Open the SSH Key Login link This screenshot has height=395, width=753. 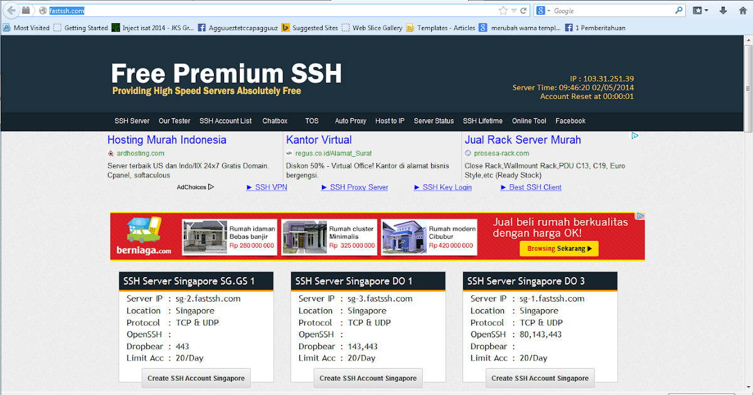coord(443,187)
